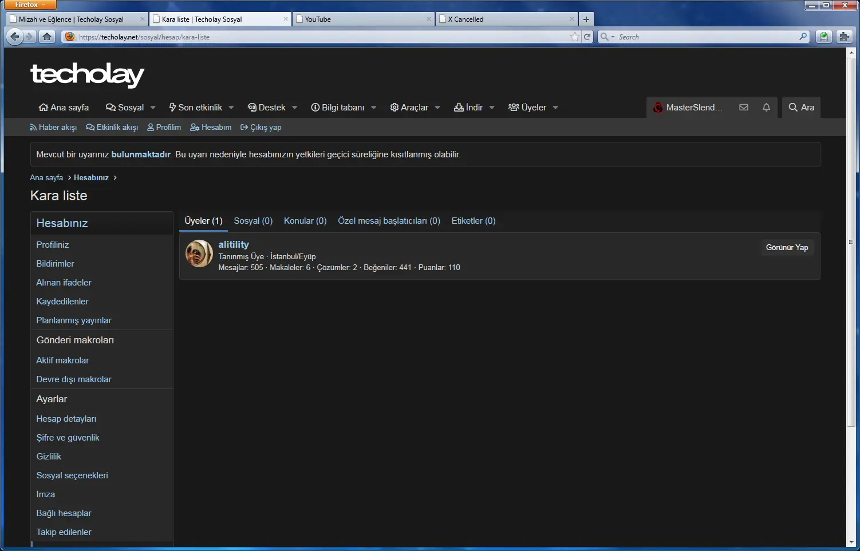Image resolution: width=860 pixels, height=551 pixels.
Task: Close the Mizah ve Eğlence tab
Action: click(143, 19)
